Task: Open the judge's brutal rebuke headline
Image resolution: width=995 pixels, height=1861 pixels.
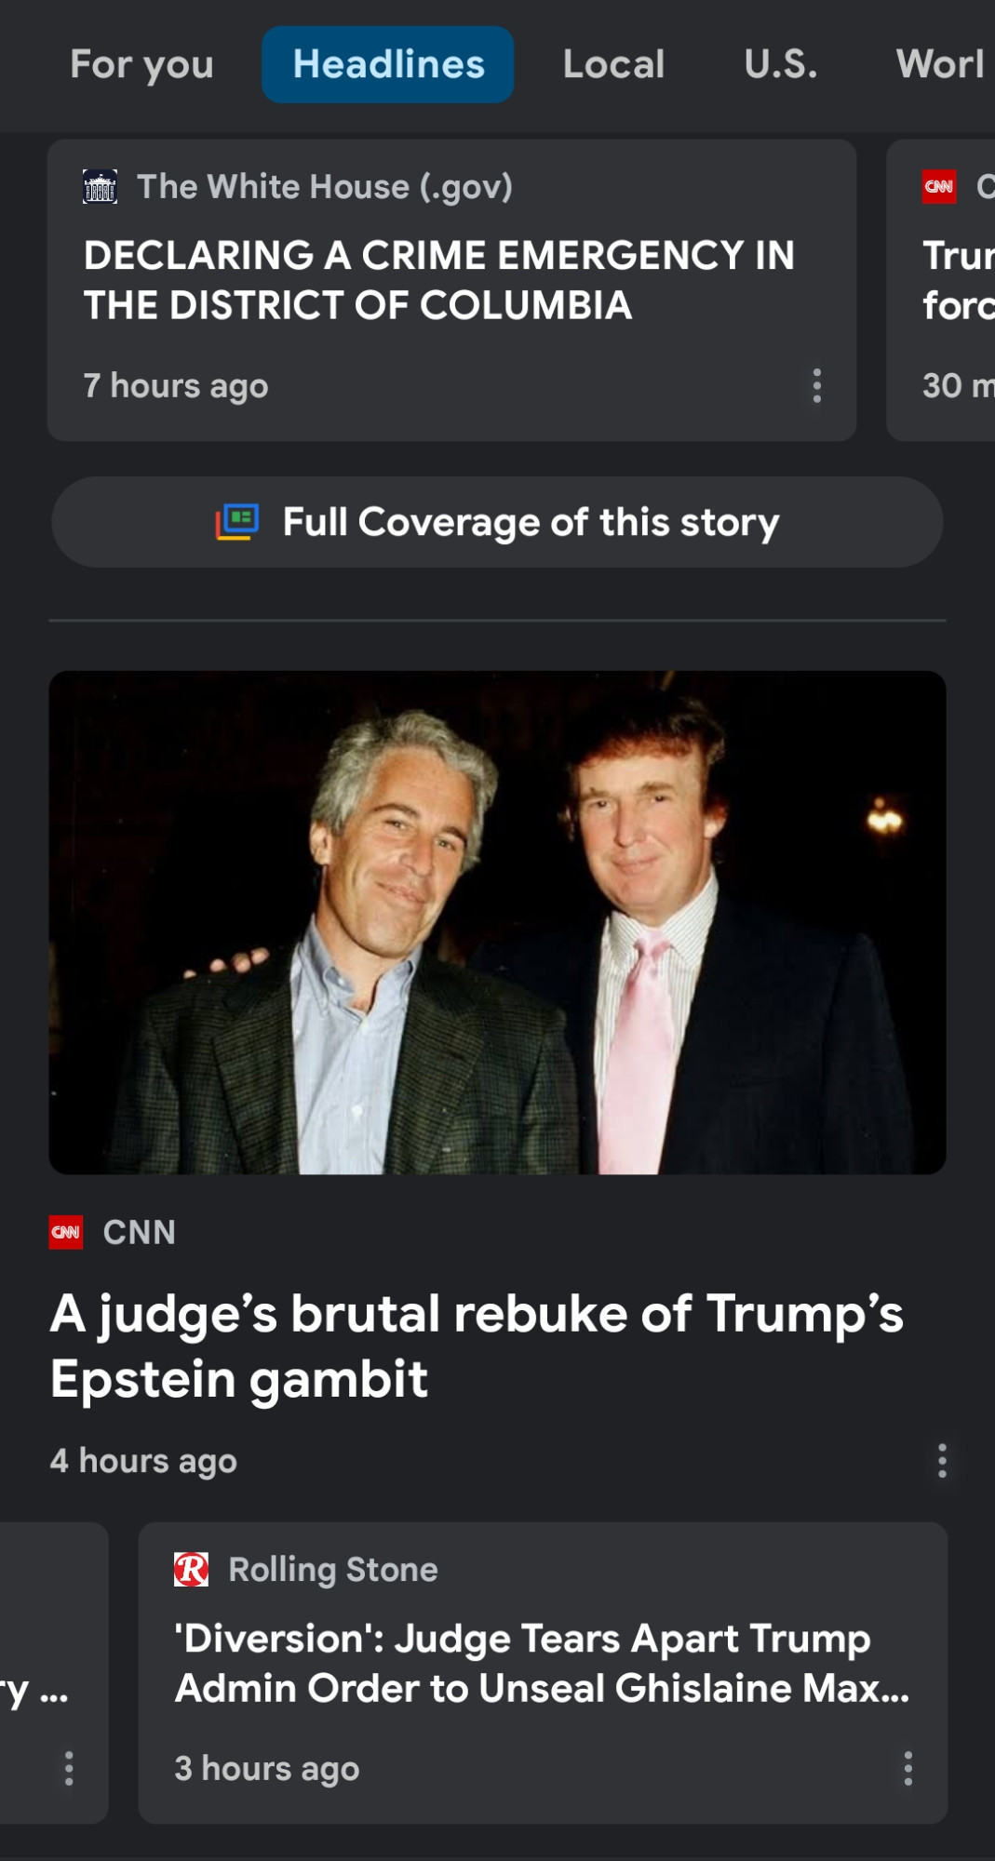Action: (x=477, y=1346)
